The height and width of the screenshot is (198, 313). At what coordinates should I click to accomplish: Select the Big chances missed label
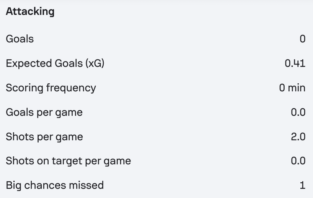coord(55,185)
